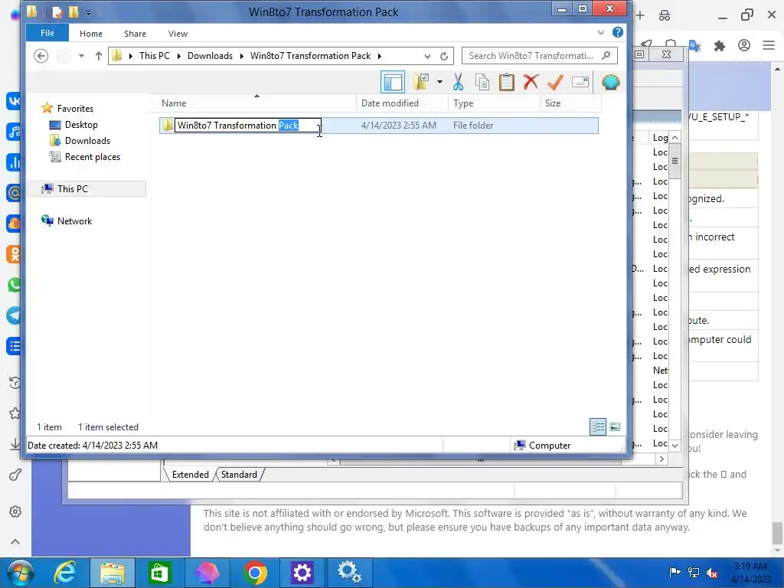Click the search box in Explorer
784x588 pixels.
[x=540, y=55]
